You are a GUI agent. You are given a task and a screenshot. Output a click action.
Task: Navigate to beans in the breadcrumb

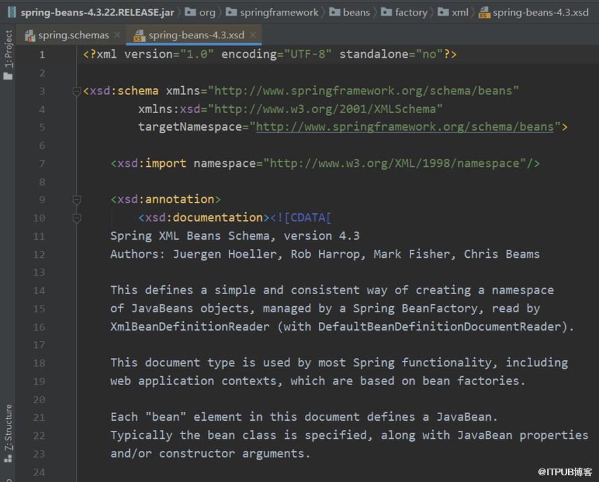click(x=356, y=12)
